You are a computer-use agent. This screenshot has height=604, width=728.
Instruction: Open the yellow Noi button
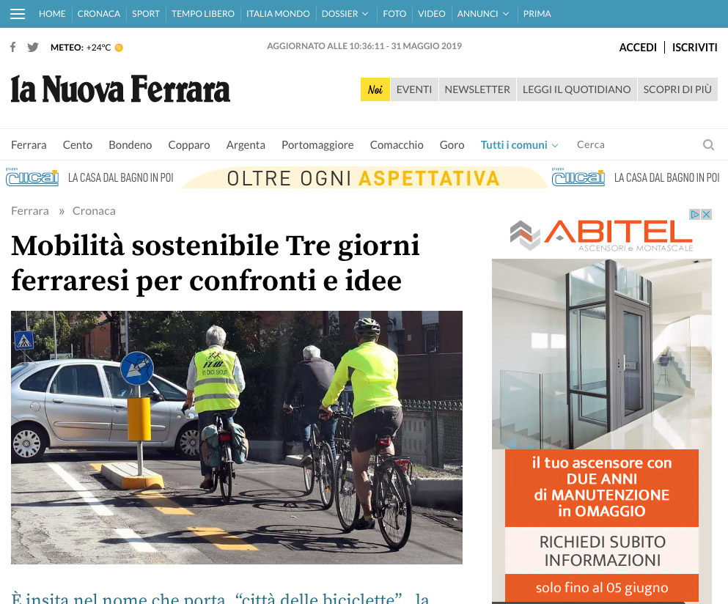pyautogui.click(x=375, y=89)
